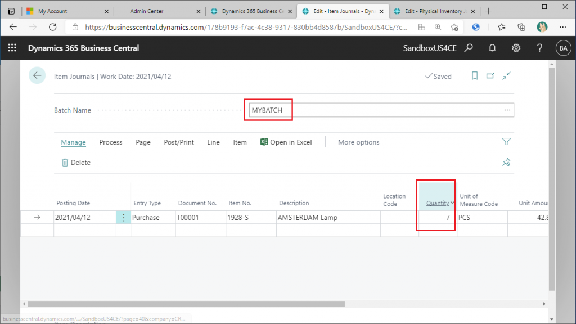Close the Admin Center tab

point(199,11)
